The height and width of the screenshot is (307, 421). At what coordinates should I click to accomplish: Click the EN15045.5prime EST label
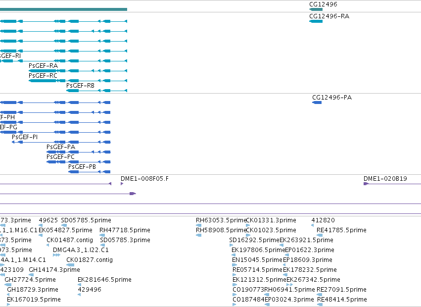(257, 259)
